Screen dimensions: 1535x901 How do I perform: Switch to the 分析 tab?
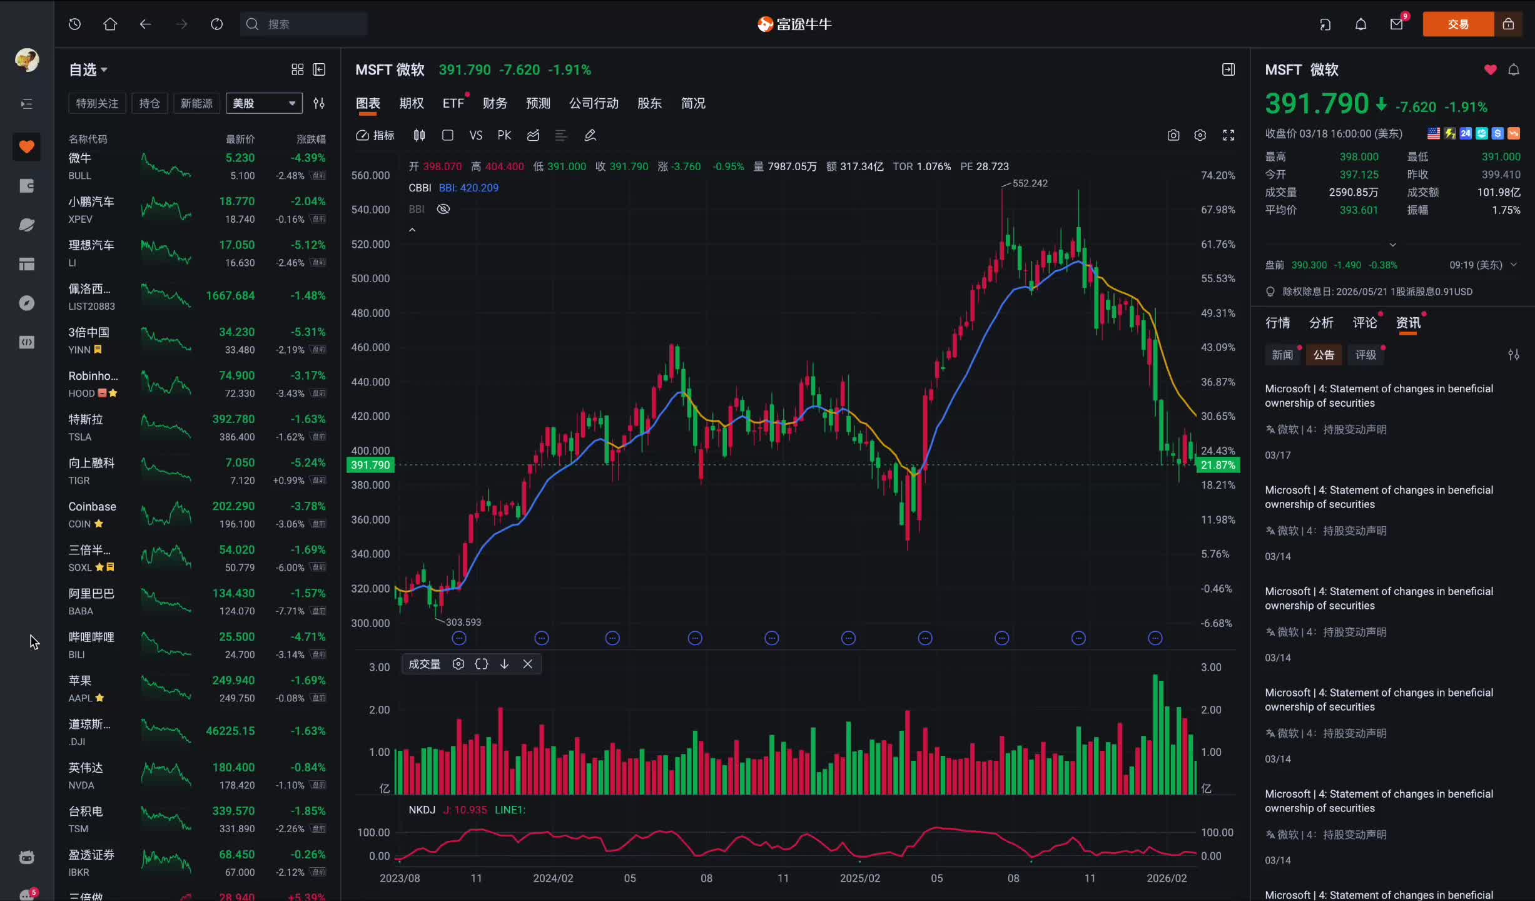coord(1321,323)
